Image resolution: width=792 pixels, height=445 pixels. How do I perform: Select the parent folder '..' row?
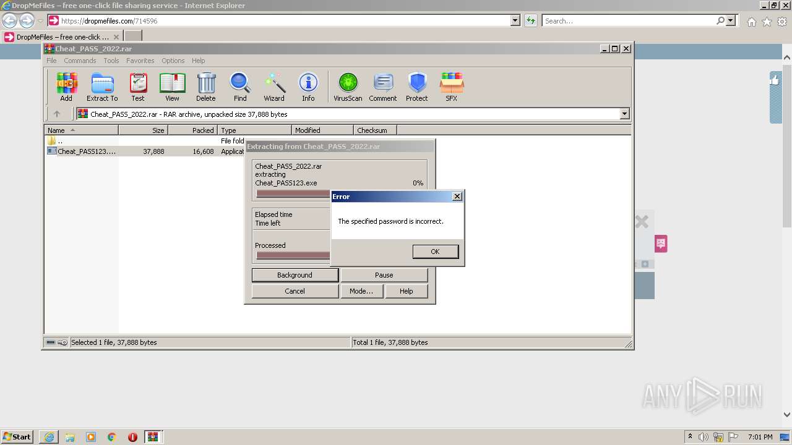tap(145, 141)
